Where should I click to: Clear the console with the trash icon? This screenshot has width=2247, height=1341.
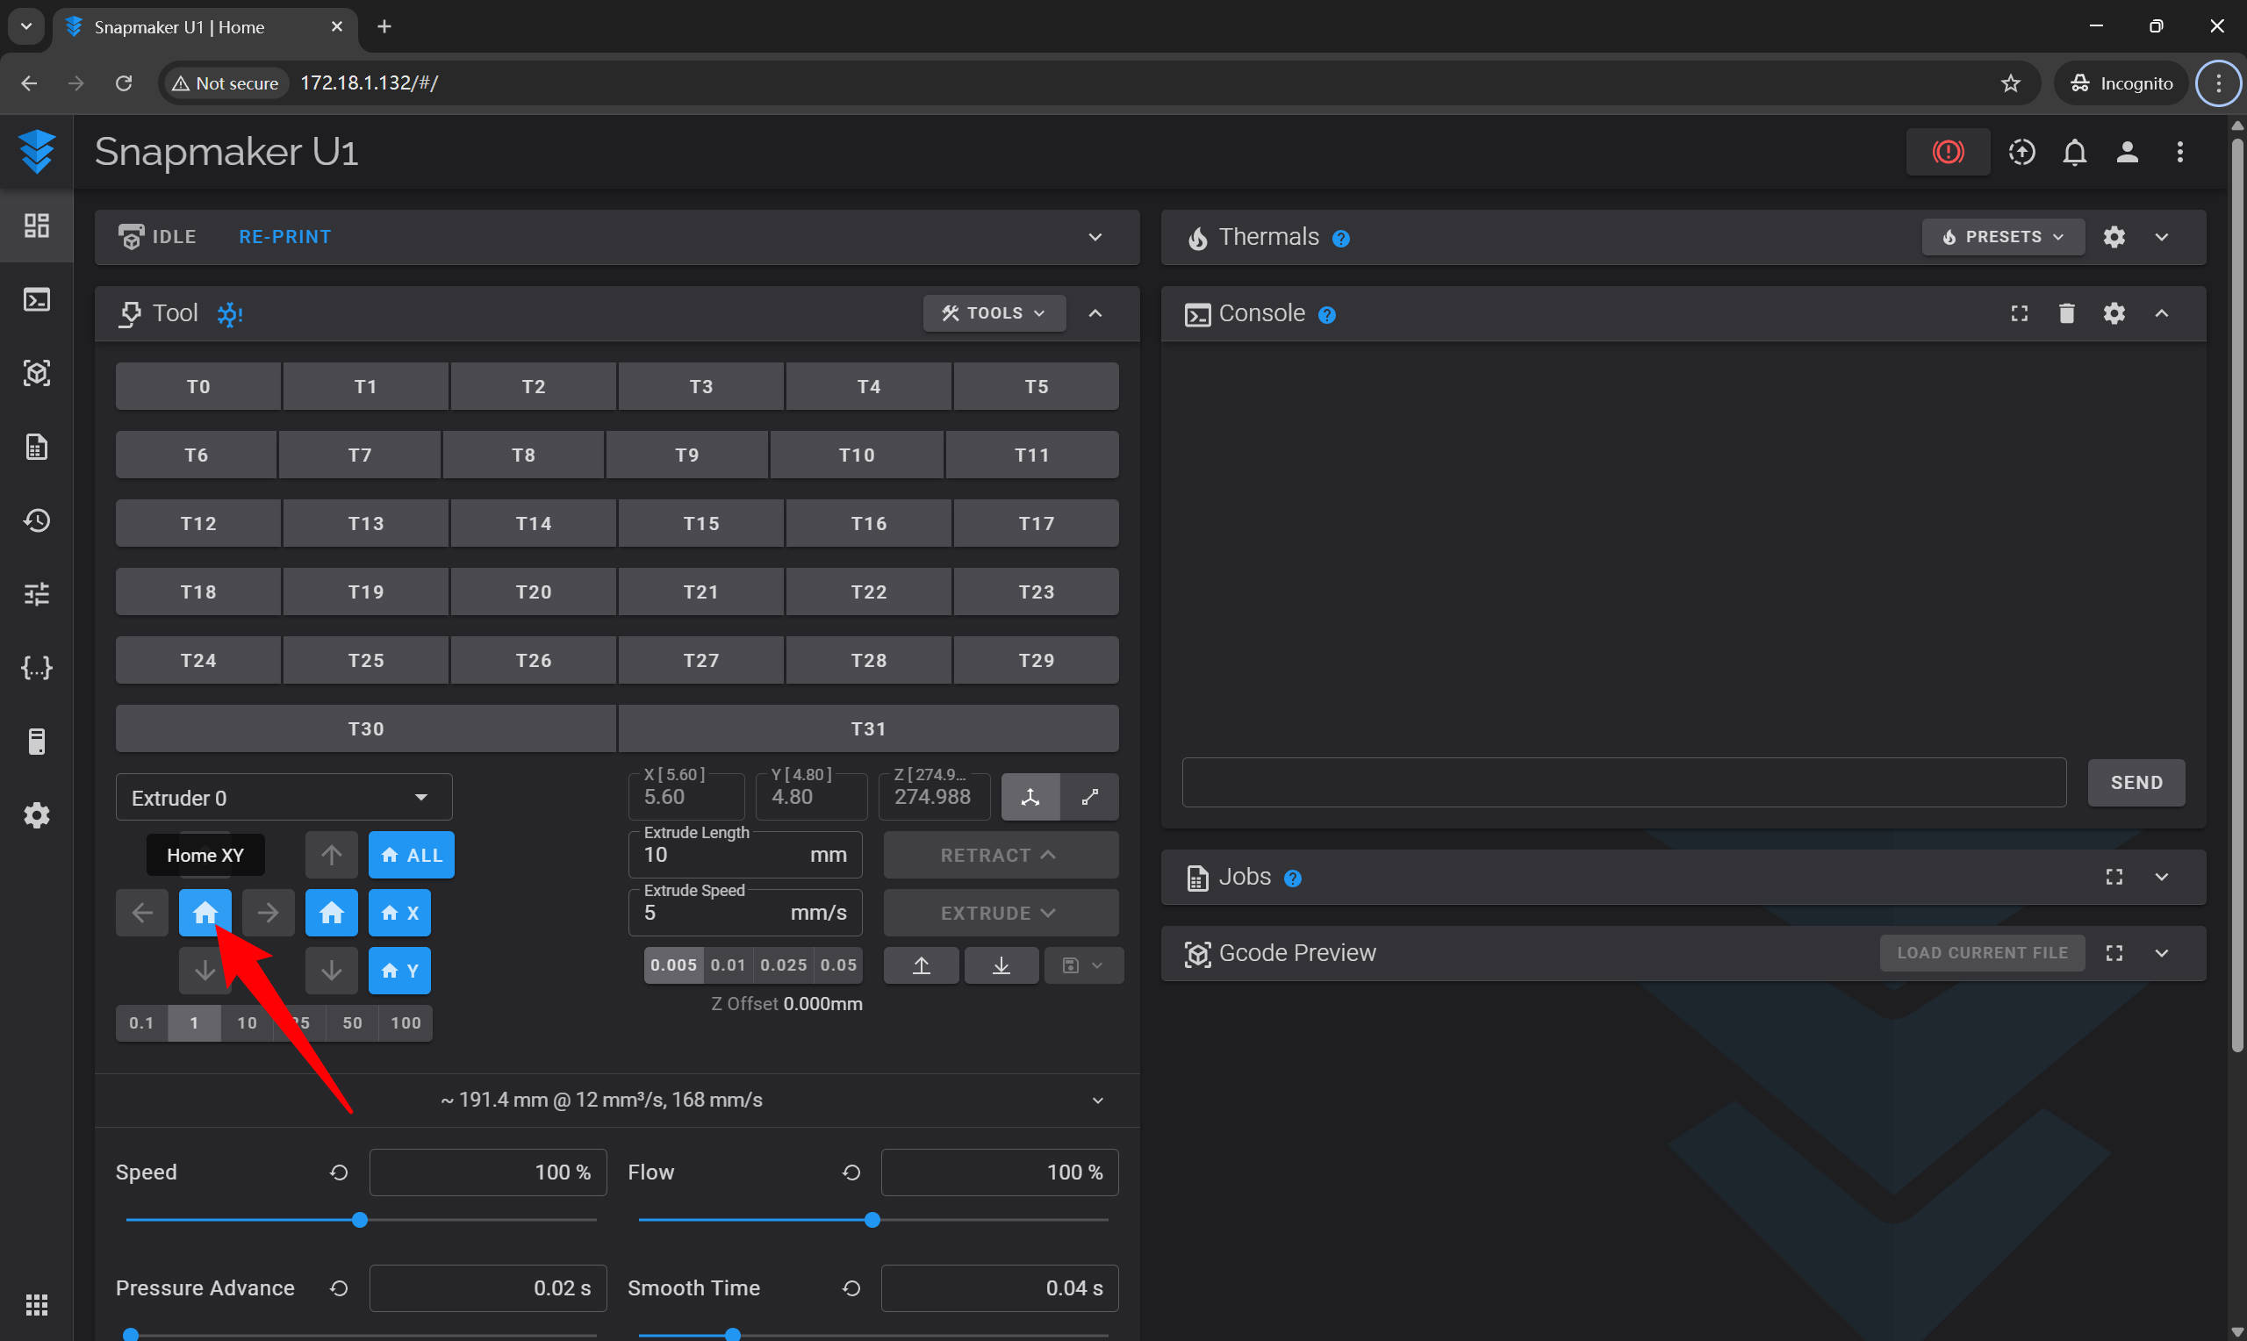click(2066, 313)
